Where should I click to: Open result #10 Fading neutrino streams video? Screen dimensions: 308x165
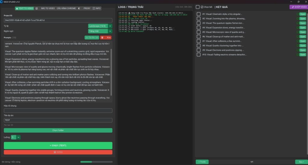[x=303, y=55]
